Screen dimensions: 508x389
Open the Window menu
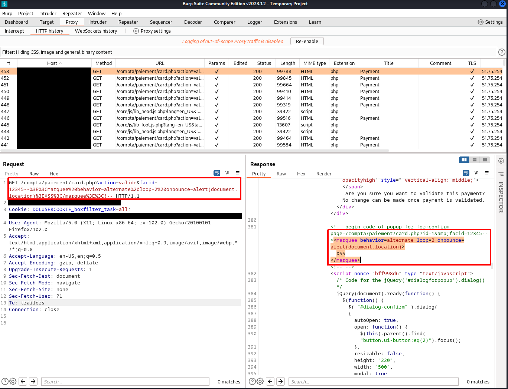[x=97, y=13]
